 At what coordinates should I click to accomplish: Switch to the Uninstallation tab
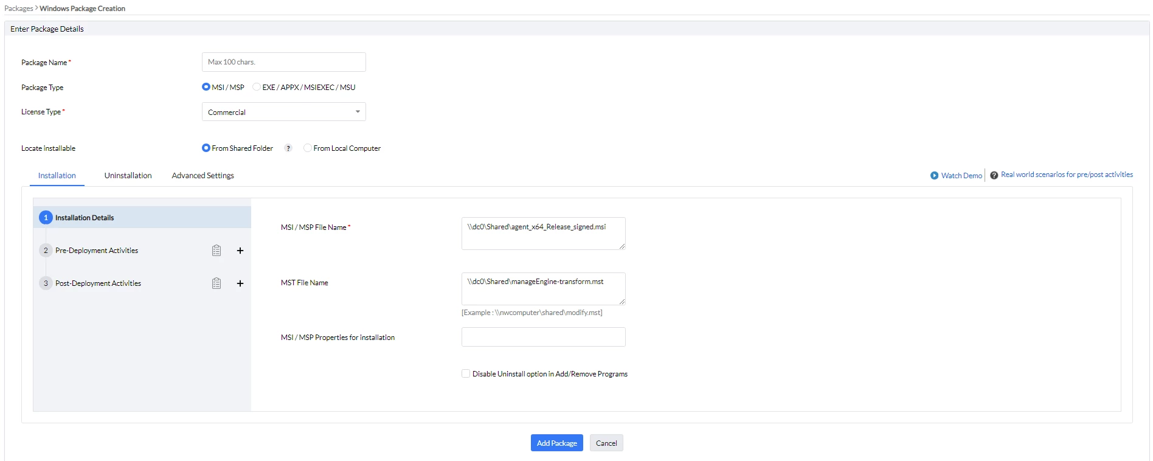click(128, 175)
